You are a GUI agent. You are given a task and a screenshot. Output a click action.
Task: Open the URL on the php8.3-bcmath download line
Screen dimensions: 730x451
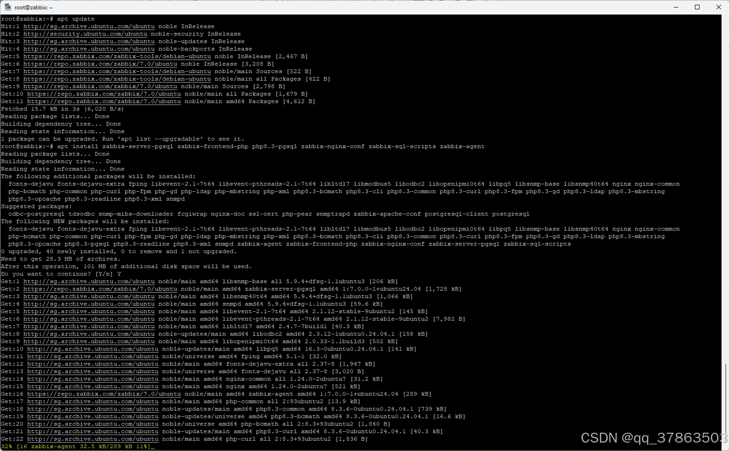point(93,417)
